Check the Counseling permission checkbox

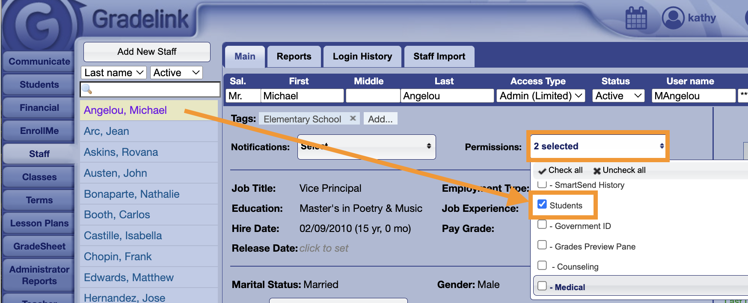(542, 265)
